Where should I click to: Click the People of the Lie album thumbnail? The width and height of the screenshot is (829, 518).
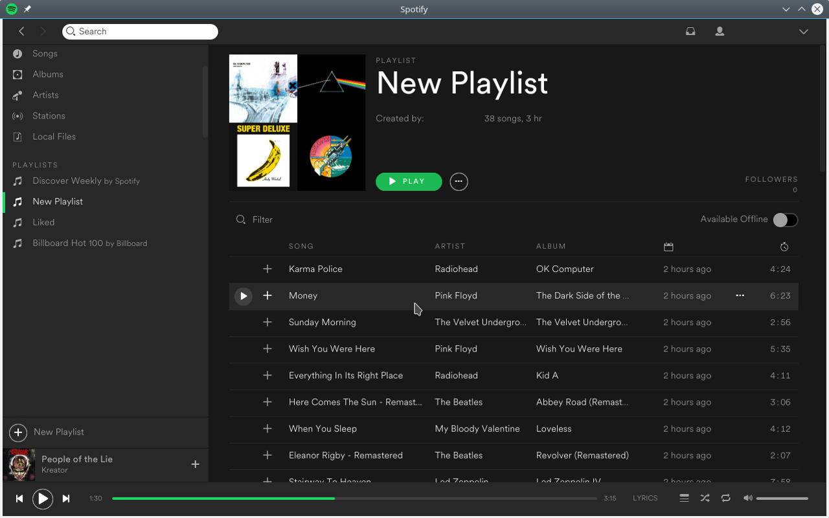[x=19, y=464]
